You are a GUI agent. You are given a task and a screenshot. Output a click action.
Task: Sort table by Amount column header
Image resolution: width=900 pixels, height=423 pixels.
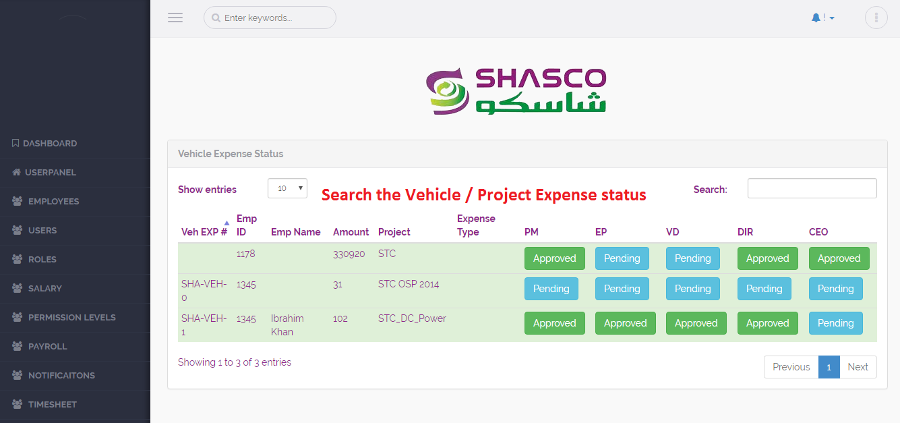click(351, 231)
